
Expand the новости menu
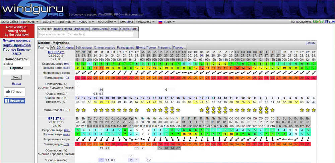[86, 22]
